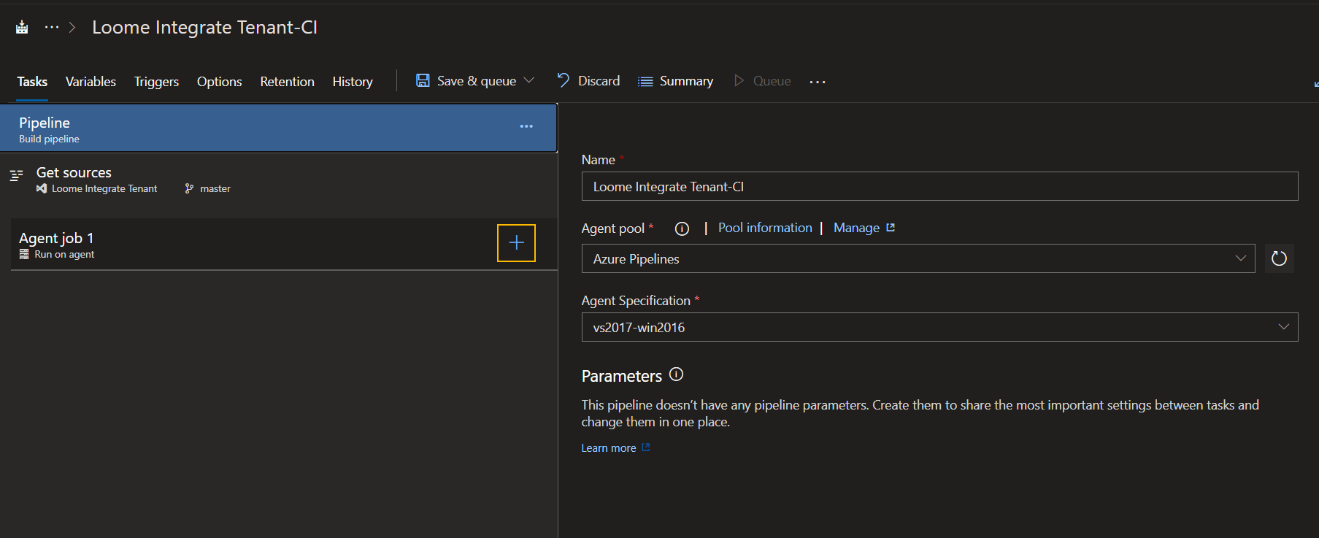The image size is (1319, 538).
Task: Select the Agent job 1 row
Action: (x=284, y=244)
